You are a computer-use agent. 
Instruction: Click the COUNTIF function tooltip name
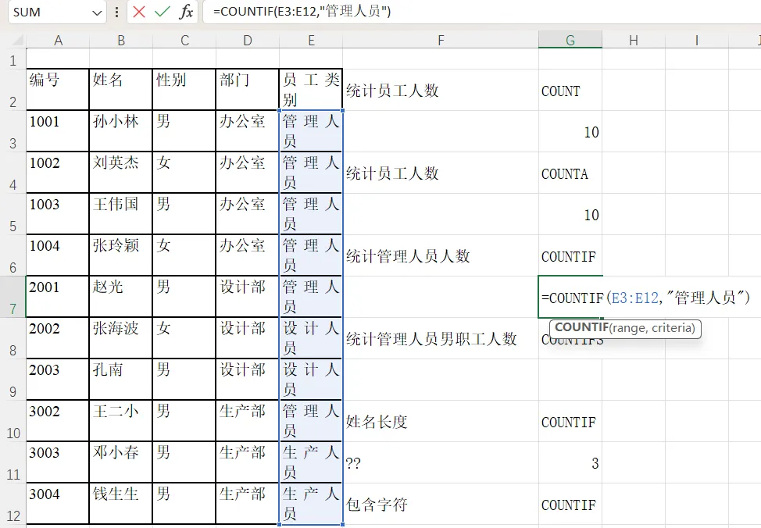(x=581, y=327)
